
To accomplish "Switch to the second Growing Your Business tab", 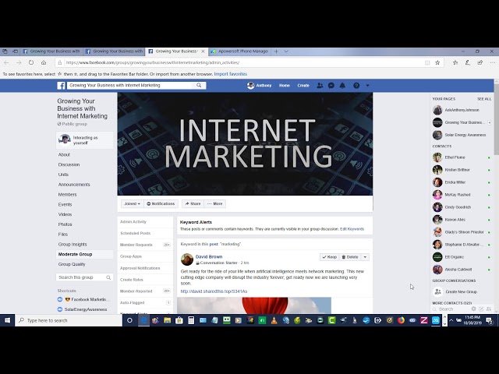I will [115, 51].
